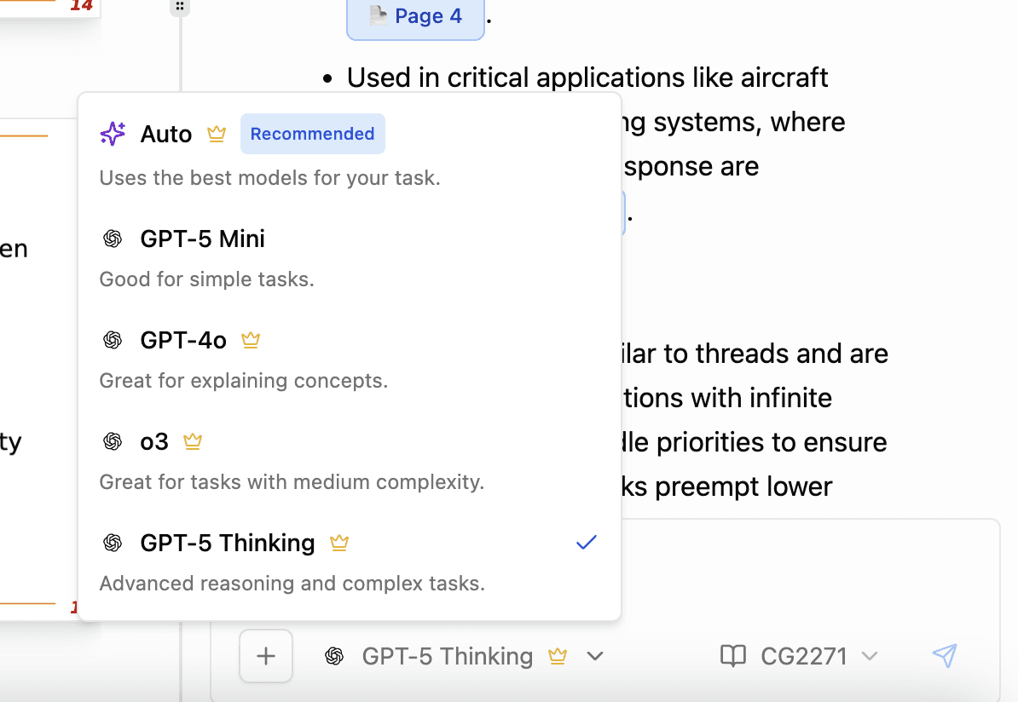The image size is (1018, 702).
Task: Click 'Uses the best models for your task.'
Action: (x=270, y=178)
